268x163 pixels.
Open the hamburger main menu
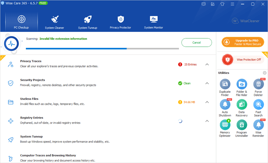tap(232, 4)
